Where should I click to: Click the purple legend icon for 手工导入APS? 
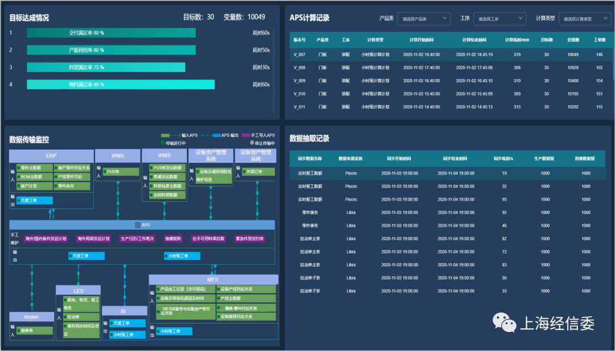[246, 135]
